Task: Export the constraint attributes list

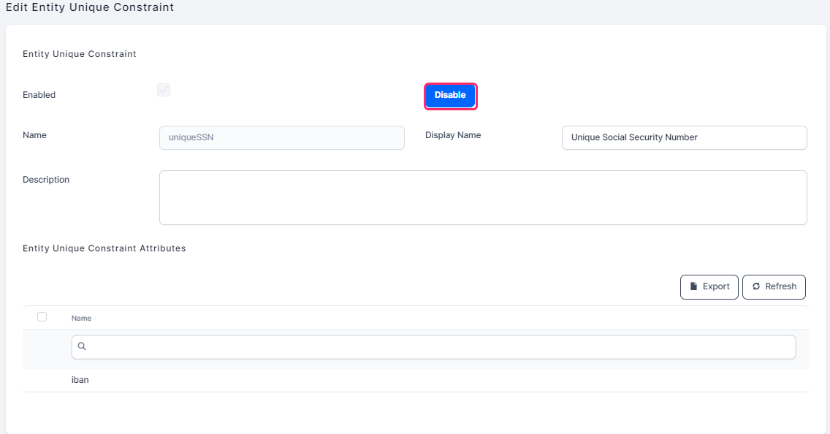Action: [x=709, y=287]
